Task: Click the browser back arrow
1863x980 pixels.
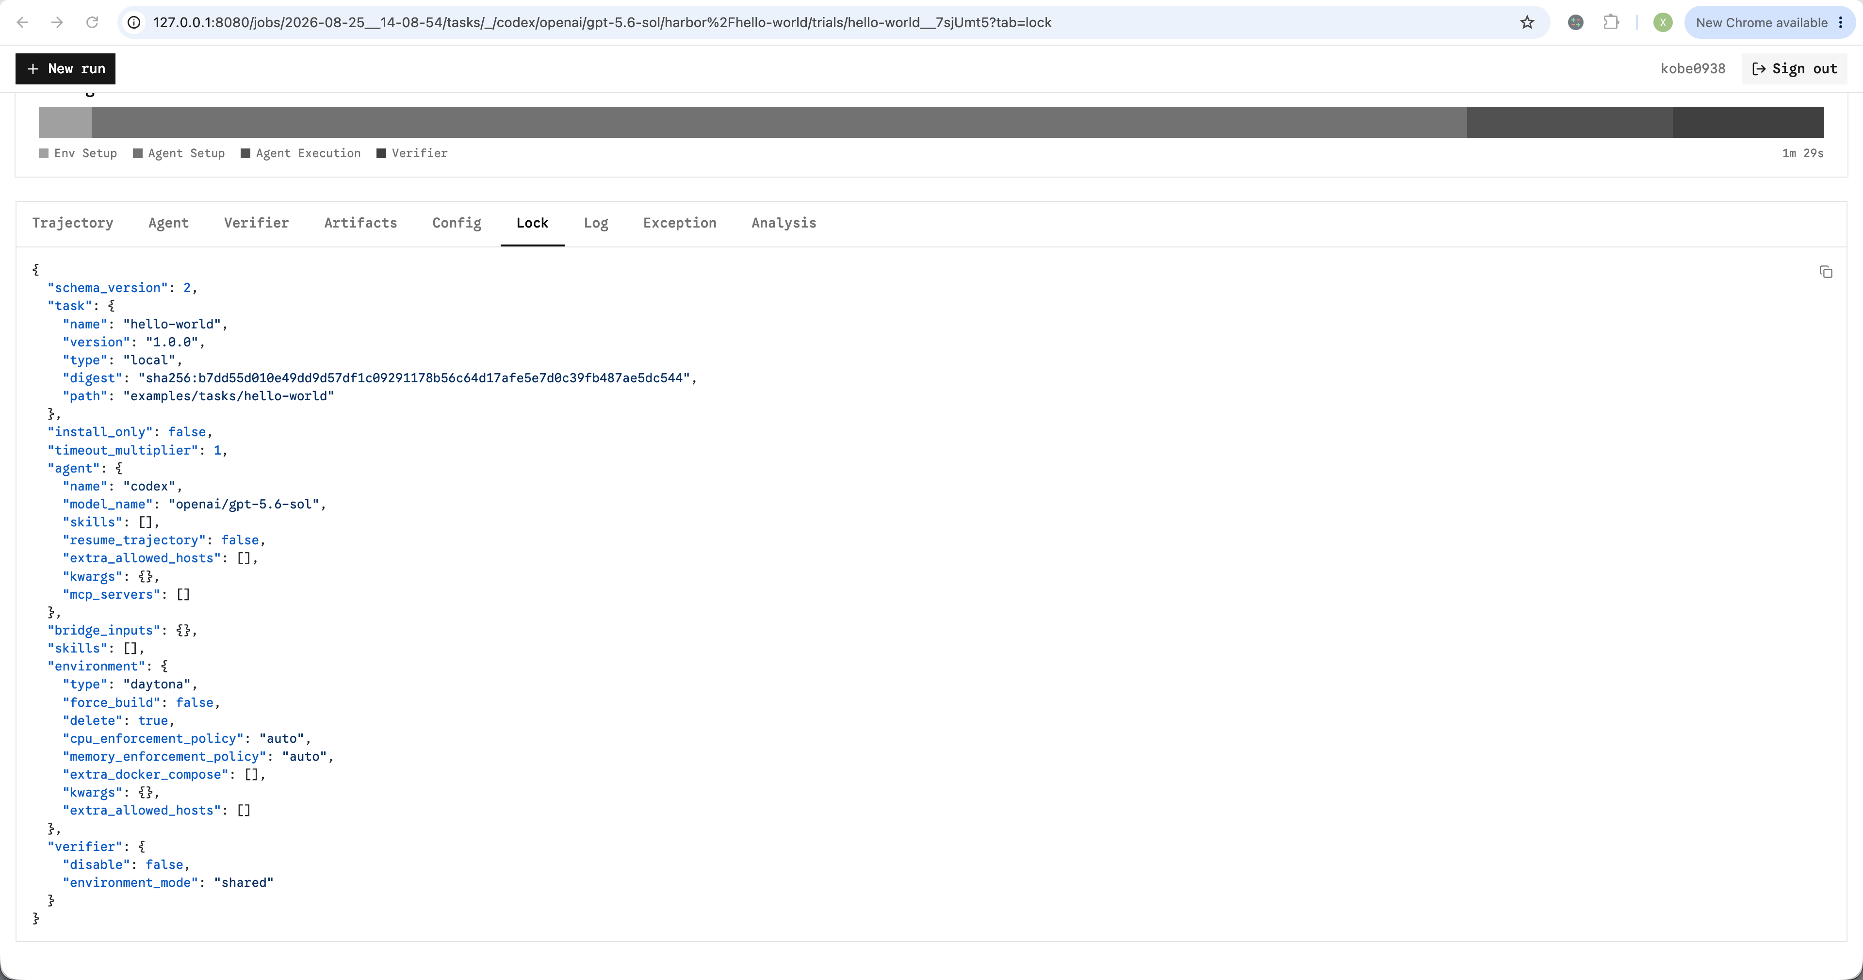Action: pyautogui.click(x=22, y=22)
